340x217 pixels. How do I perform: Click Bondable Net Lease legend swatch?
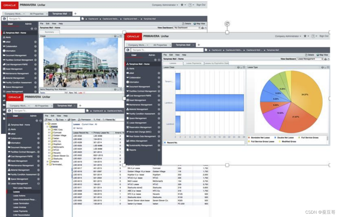pos(249,138)
